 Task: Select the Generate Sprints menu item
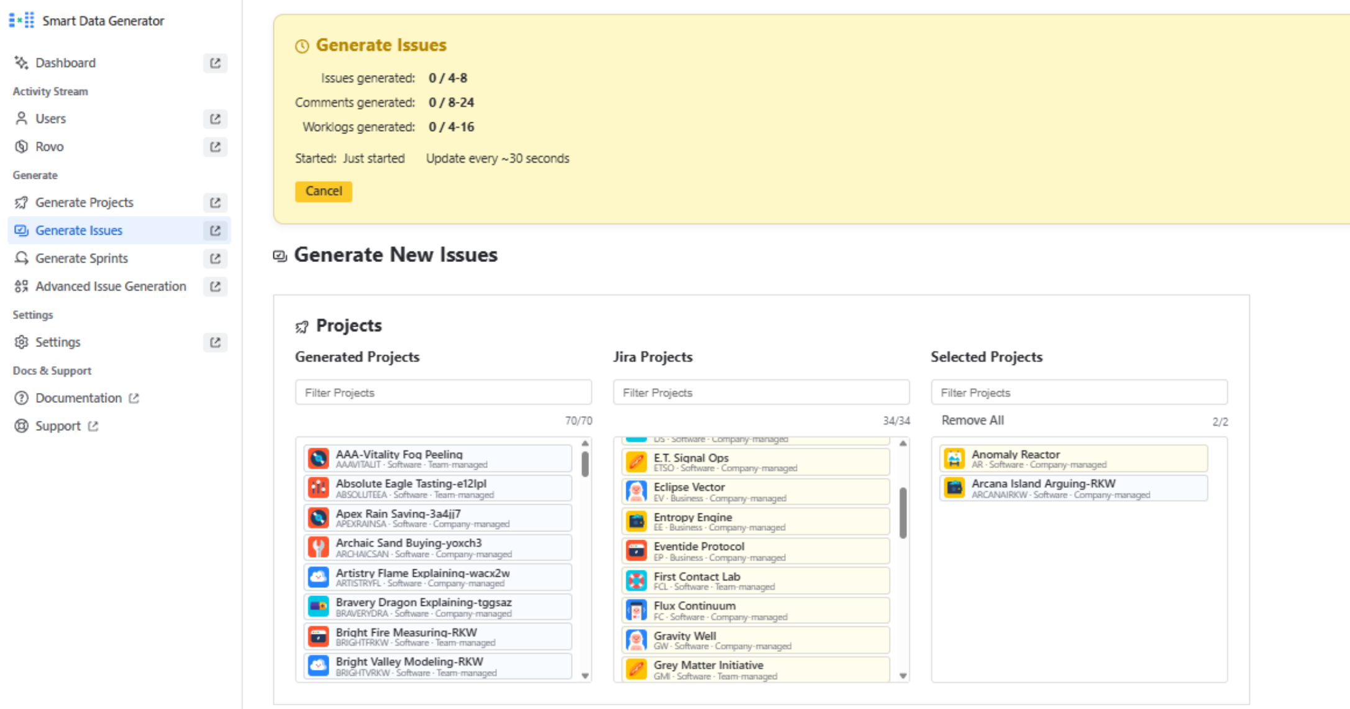point(81,258)
